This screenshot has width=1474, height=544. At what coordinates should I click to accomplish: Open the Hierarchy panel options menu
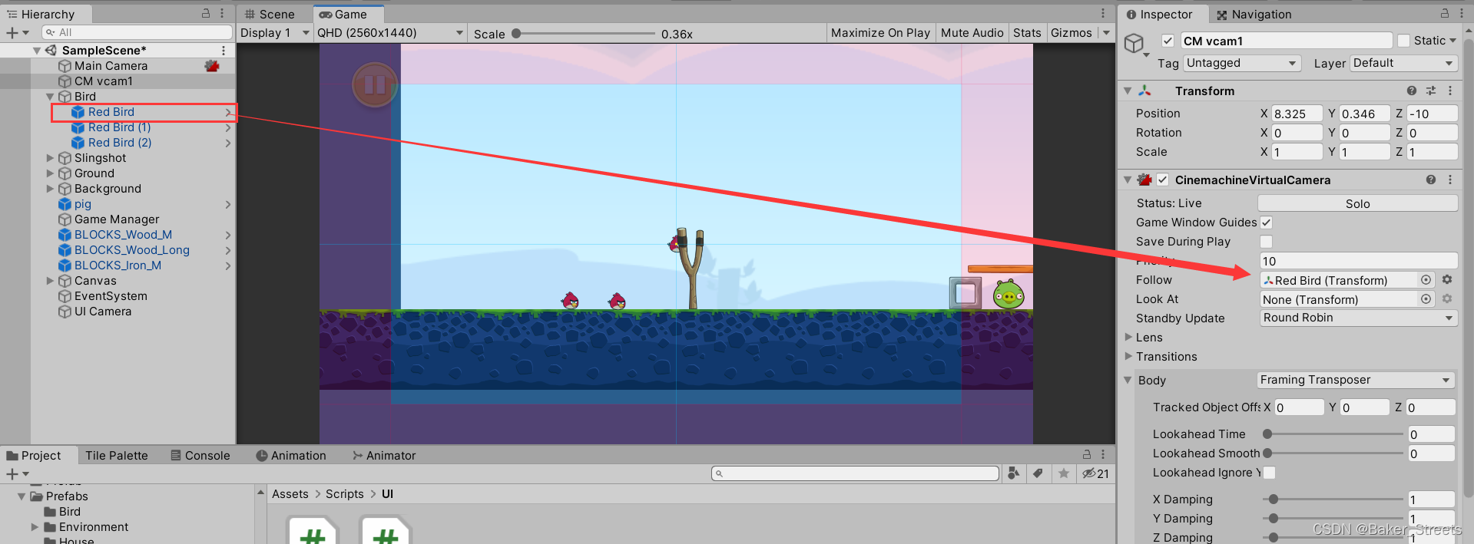[222, 14]
